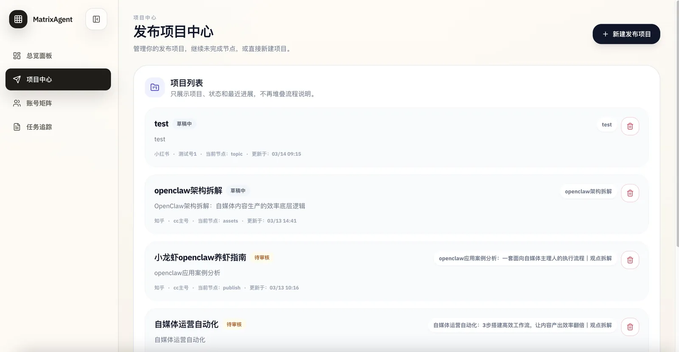
Task: Click the 账号矩阵 people icon in the sidebar
Action: [x=17, y=103]
